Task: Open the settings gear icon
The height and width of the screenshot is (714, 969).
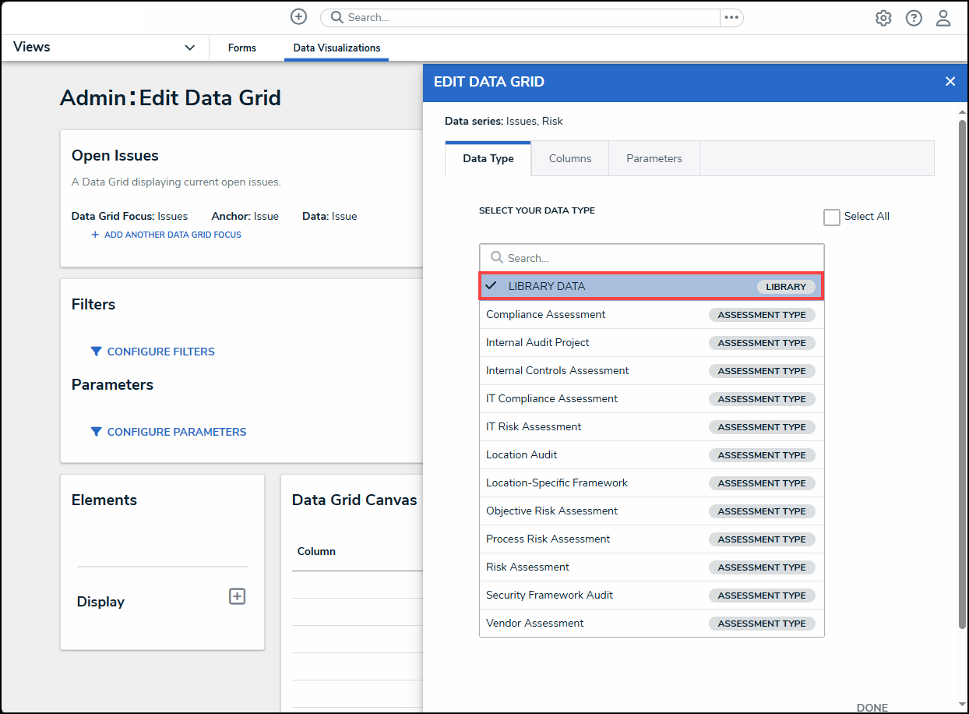Action: point(883,18)
